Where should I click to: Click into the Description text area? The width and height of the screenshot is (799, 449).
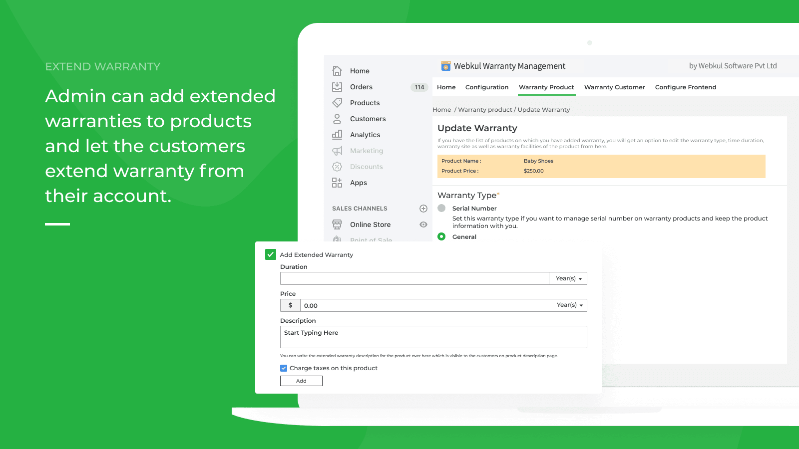click(433, 337)
